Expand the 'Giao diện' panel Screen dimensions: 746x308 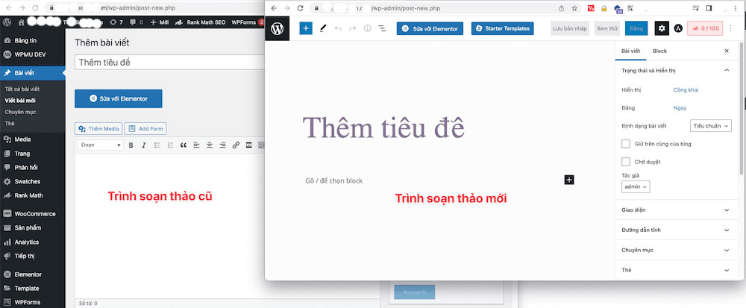pyautogui.click(x=674, y=210)
